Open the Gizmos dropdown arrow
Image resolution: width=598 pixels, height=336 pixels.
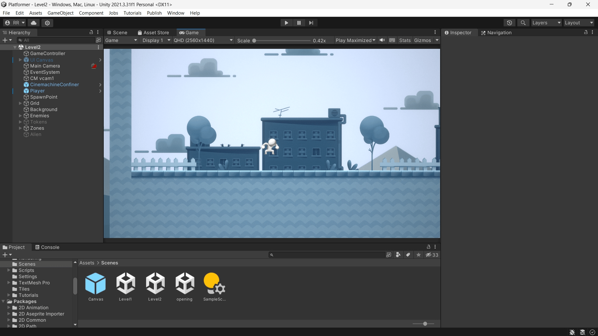(x=437, y=40)
